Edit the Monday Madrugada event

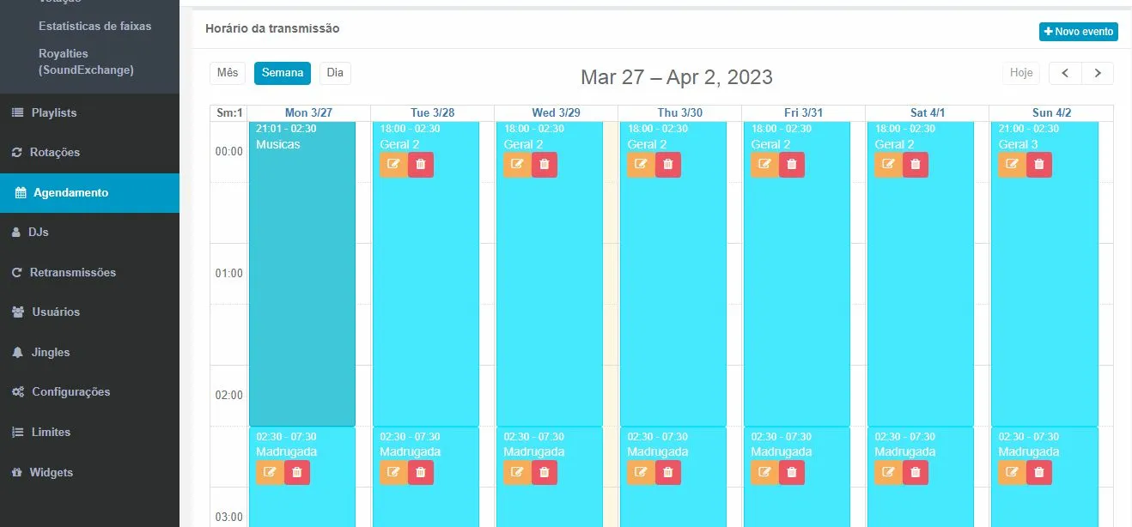(x=270, y=472)
